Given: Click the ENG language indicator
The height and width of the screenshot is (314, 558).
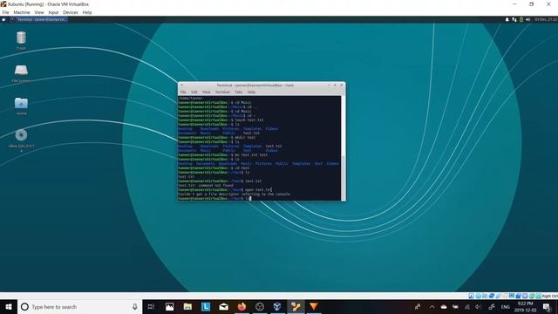Looking at the screenshot, I should point(506,307).
